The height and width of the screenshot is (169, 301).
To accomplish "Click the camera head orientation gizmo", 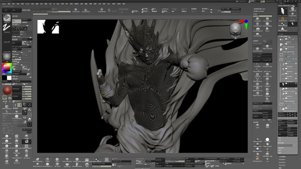I will (235, 31).
